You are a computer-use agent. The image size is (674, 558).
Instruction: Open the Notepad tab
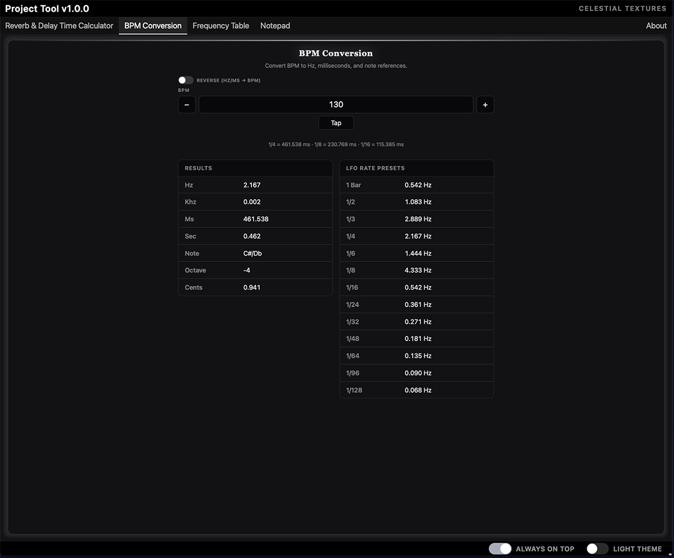click(x=275, y=26)
